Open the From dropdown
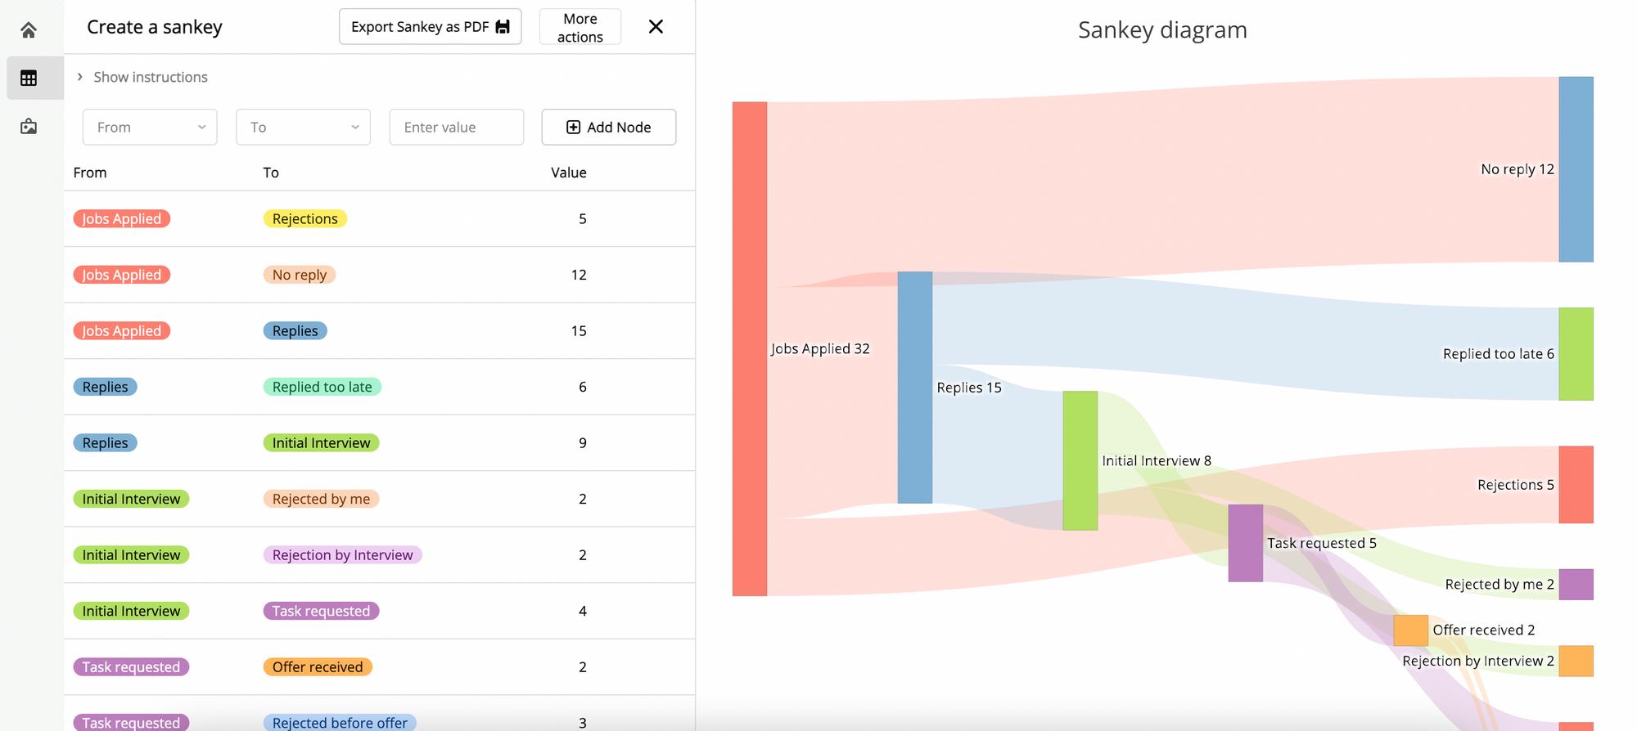The image size is (1637, 731). pos(150,127)
